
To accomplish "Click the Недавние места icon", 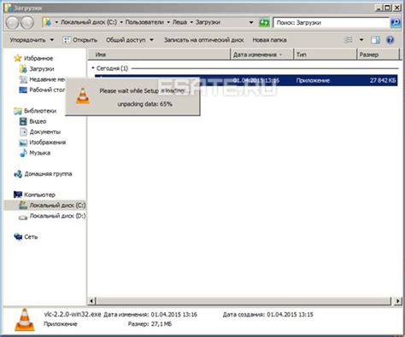I will [23, 79].
